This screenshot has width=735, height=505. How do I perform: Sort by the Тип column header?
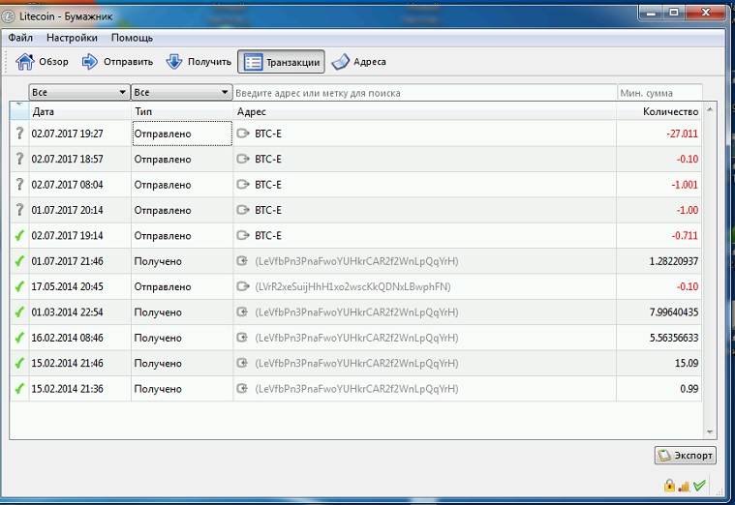tap(182, 111)
